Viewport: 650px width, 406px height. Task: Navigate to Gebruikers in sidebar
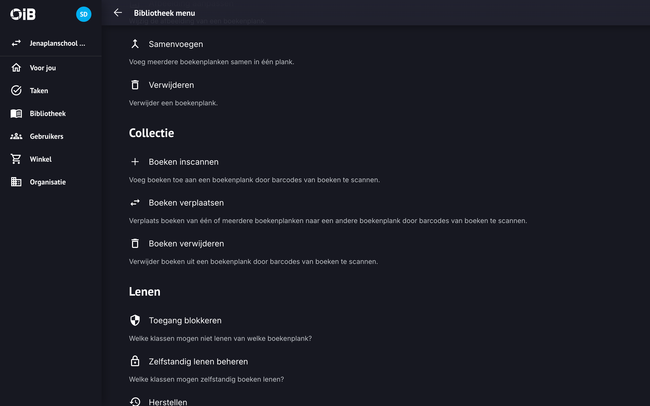pos(46,137)
